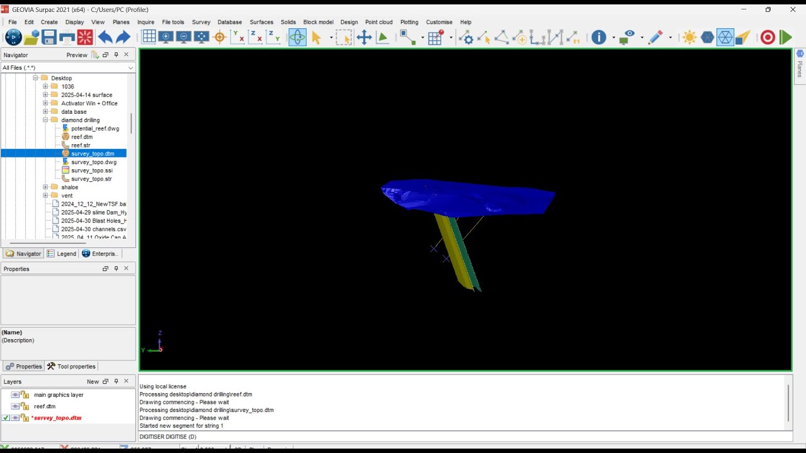Click the blue undo arrow
806x453 pixels.
(x=105, y=37)
